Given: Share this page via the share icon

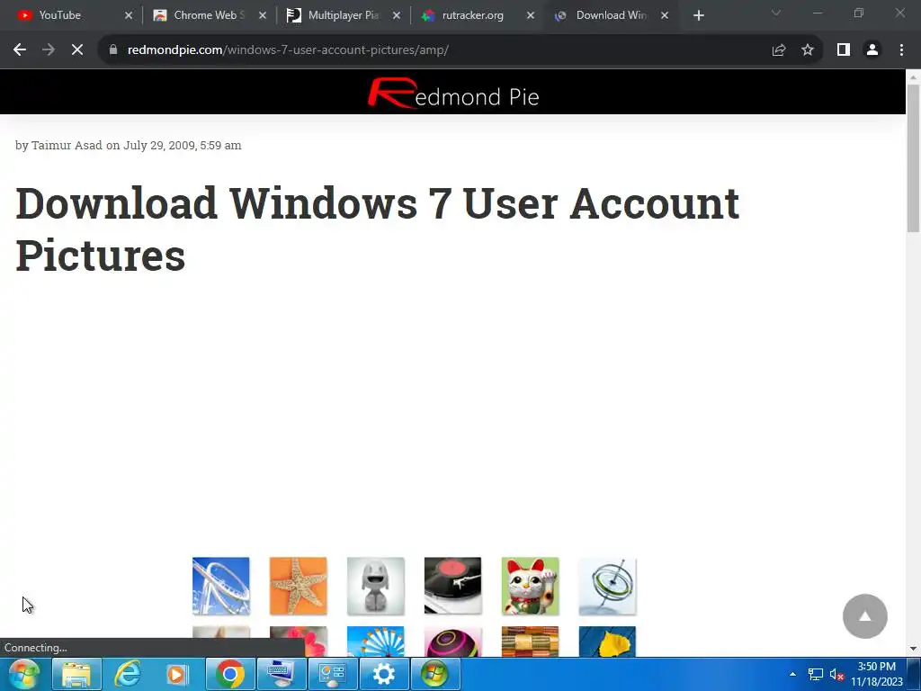Looking at the screenshot, I should (779, 50).
